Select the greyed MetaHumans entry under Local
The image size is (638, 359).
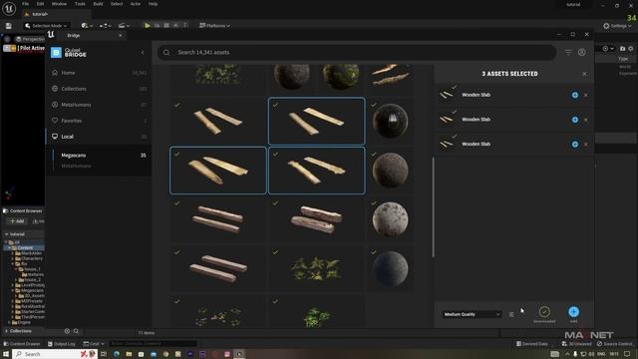click(x=76, y=166)
